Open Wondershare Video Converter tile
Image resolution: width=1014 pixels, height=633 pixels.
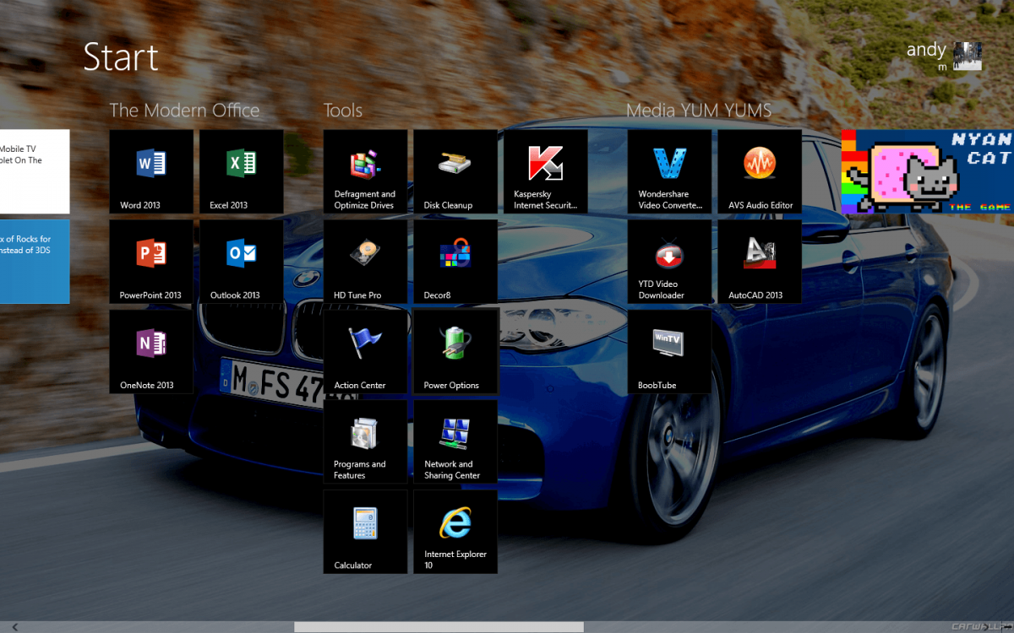point(669,171)
